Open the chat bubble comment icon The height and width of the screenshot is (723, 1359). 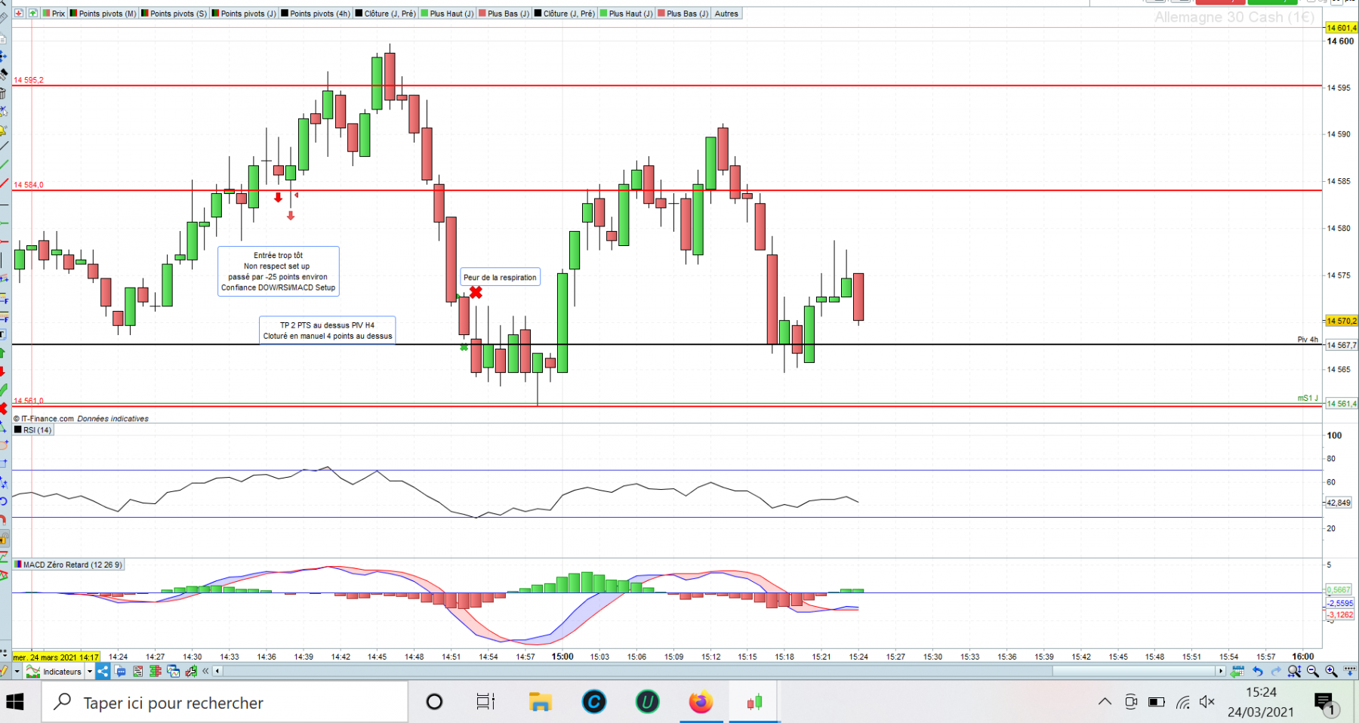pyautogui.click(x=119, y=671)
